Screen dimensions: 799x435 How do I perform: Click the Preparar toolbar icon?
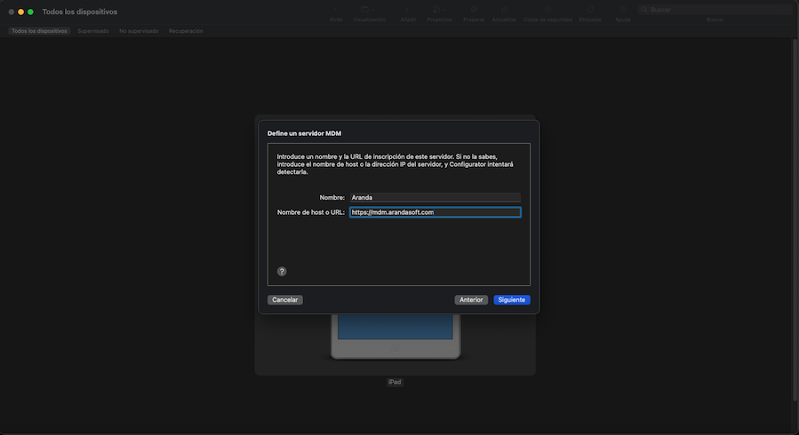[x=474, y=10]
